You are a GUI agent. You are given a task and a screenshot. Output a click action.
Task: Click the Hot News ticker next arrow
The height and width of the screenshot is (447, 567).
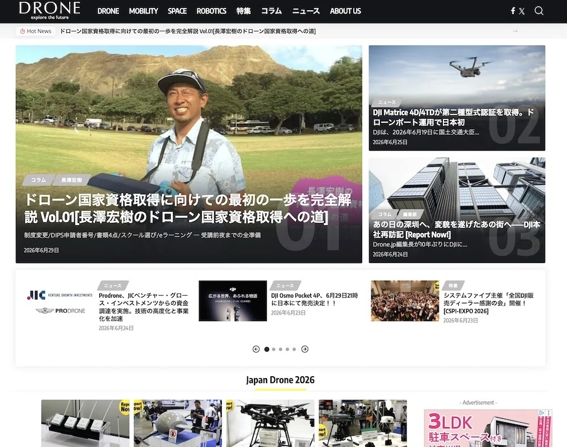515,31
